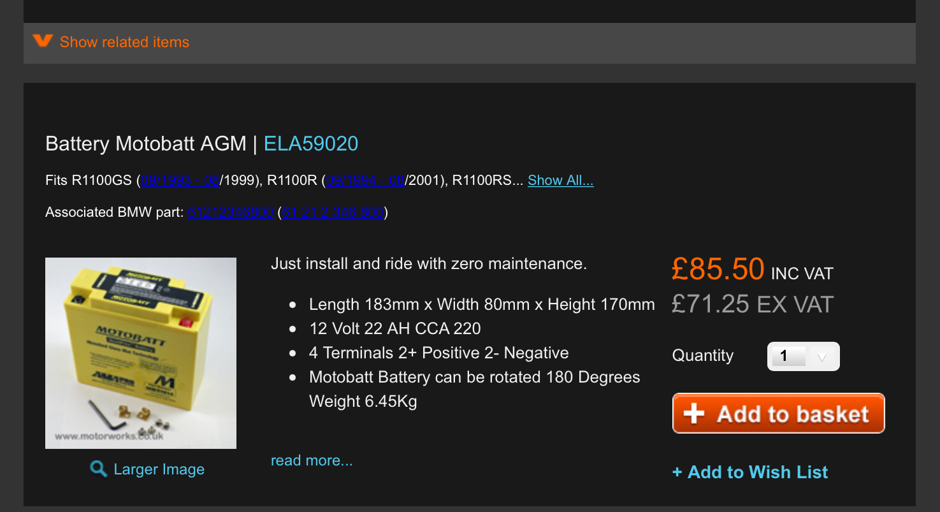Expand the Show related items section
The image size is (940, 512).
[x=124, y=42]
